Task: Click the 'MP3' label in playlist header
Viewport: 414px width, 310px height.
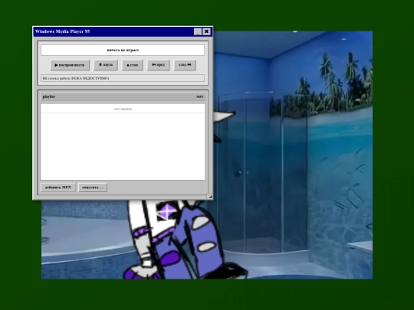Action: click(200, 96)
